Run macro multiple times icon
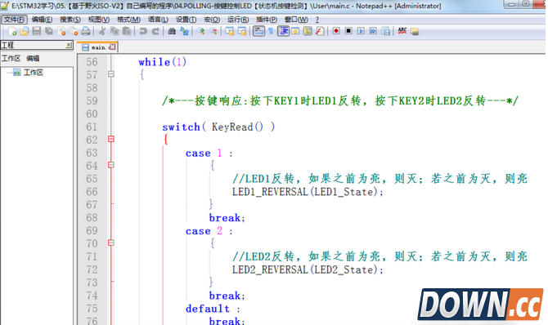548x325 pixels. click(373, 31)
